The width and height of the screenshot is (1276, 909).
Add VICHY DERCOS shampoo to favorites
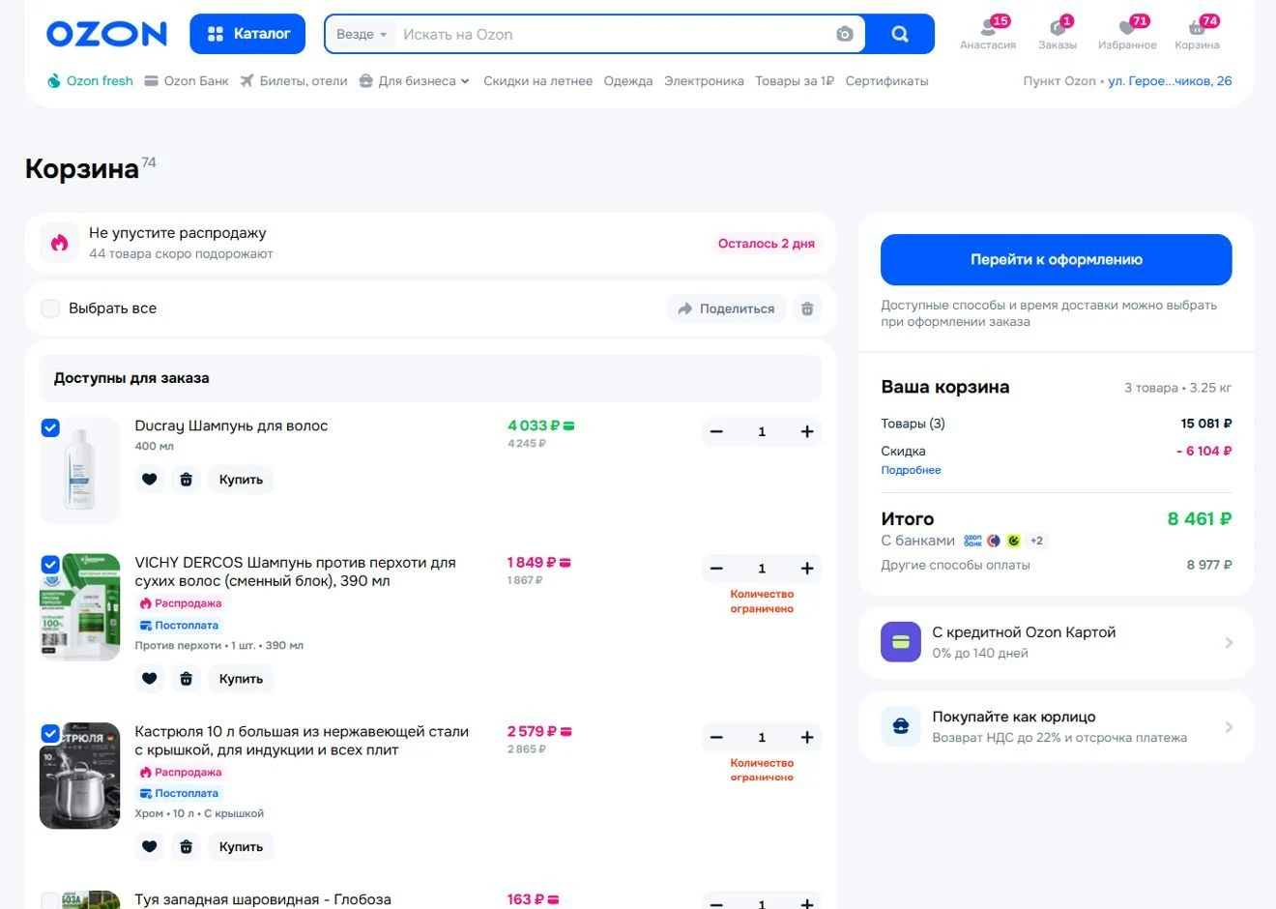(x=149, y=679)
